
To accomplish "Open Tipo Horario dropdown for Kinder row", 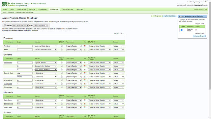I will point(74,50).
